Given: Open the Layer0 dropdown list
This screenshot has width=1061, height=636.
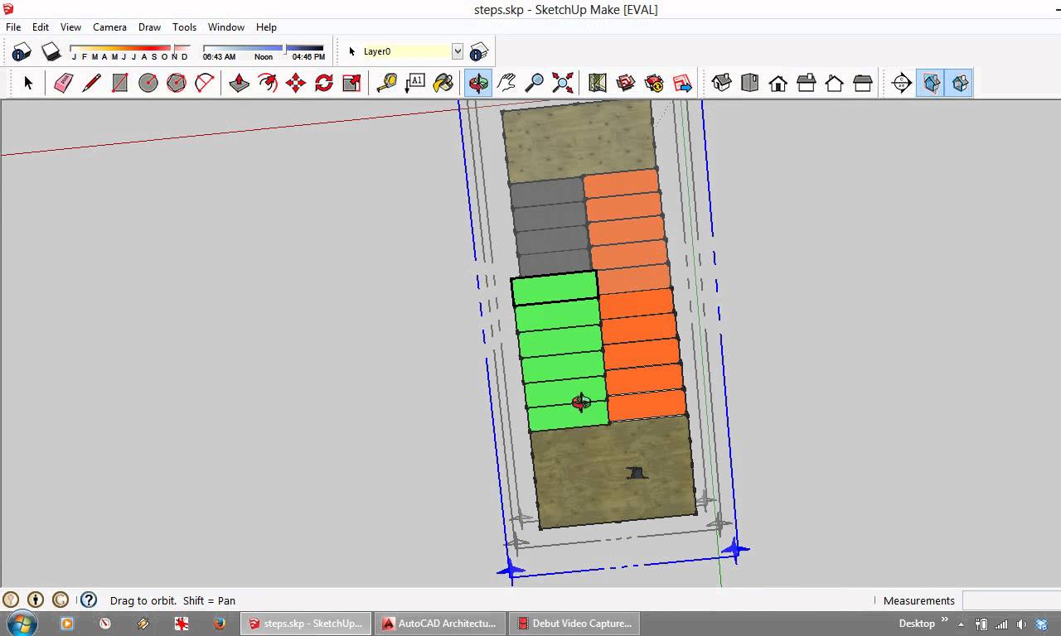Looking at the screenshot, I should (x=458, y=51).
